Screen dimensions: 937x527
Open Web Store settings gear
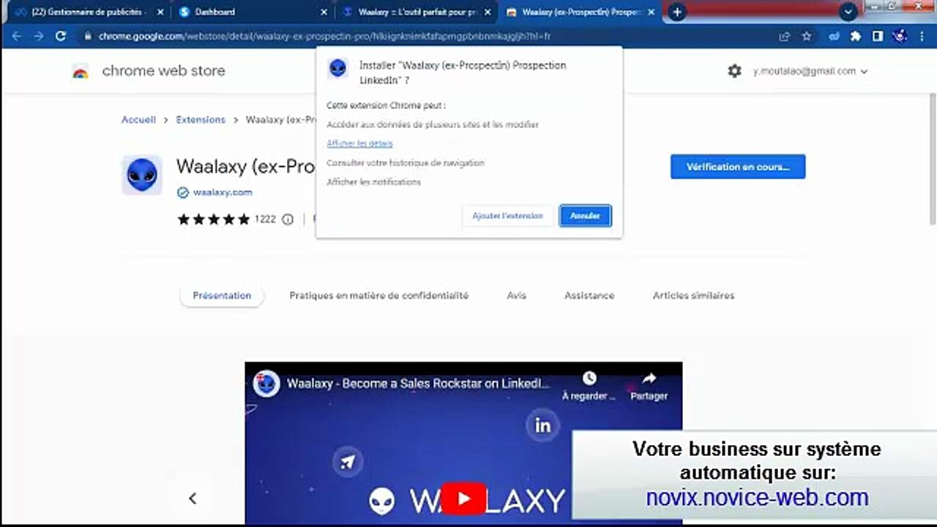pos(734,71)
